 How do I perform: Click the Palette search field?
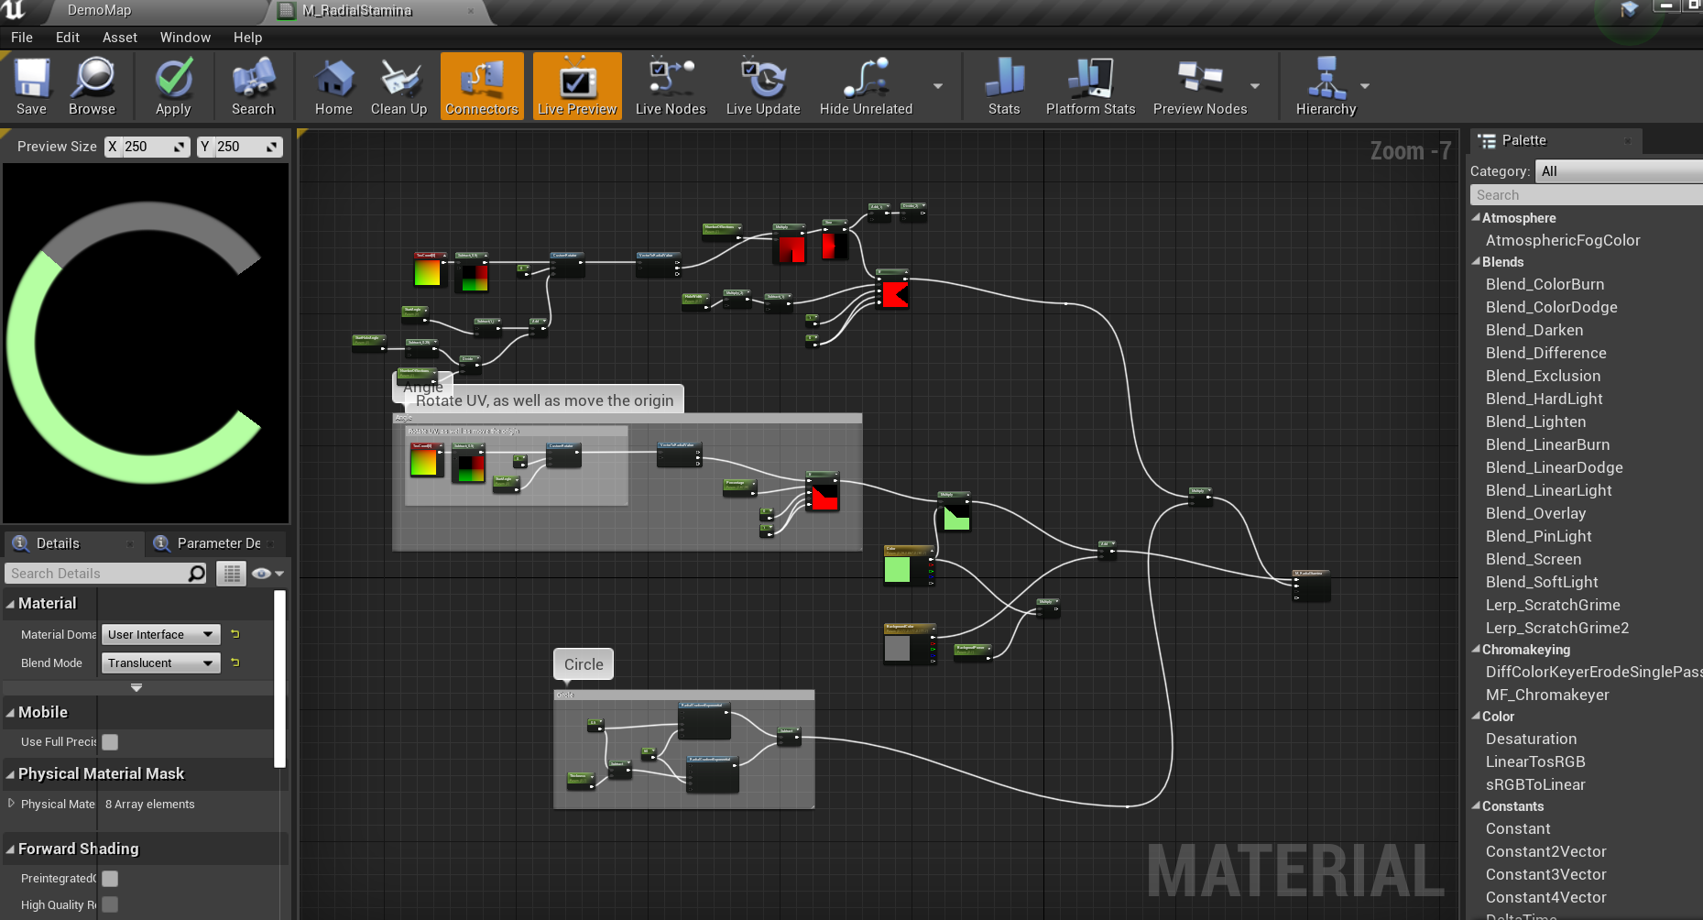click(x=1586, y=195)
